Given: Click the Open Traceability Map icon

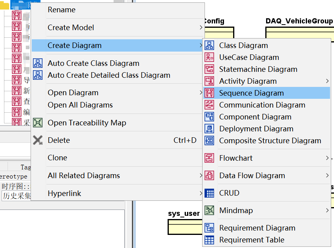Looking at the screenshot, I should coord(38,123).
